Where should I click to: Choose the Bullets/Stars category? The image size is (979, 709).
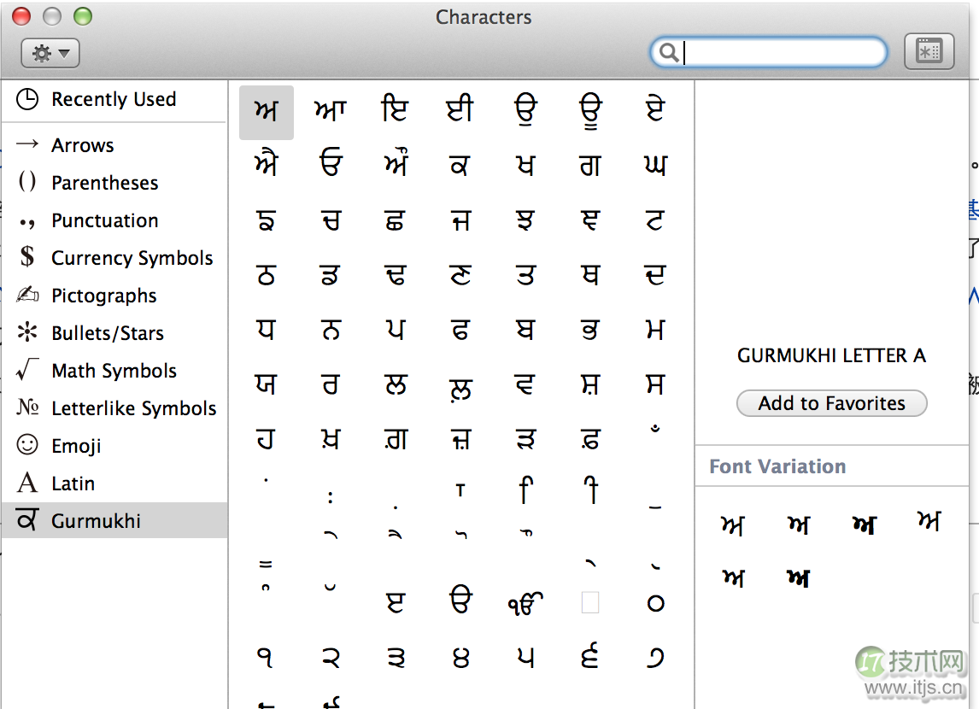tap(114, 332)
